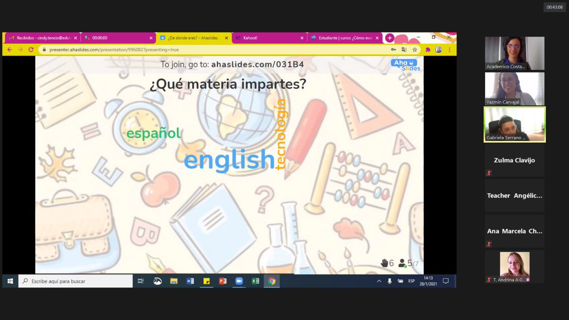Open PowerPoint from taskbar
The height and width of the screenshot is (320, 569).
223,281
